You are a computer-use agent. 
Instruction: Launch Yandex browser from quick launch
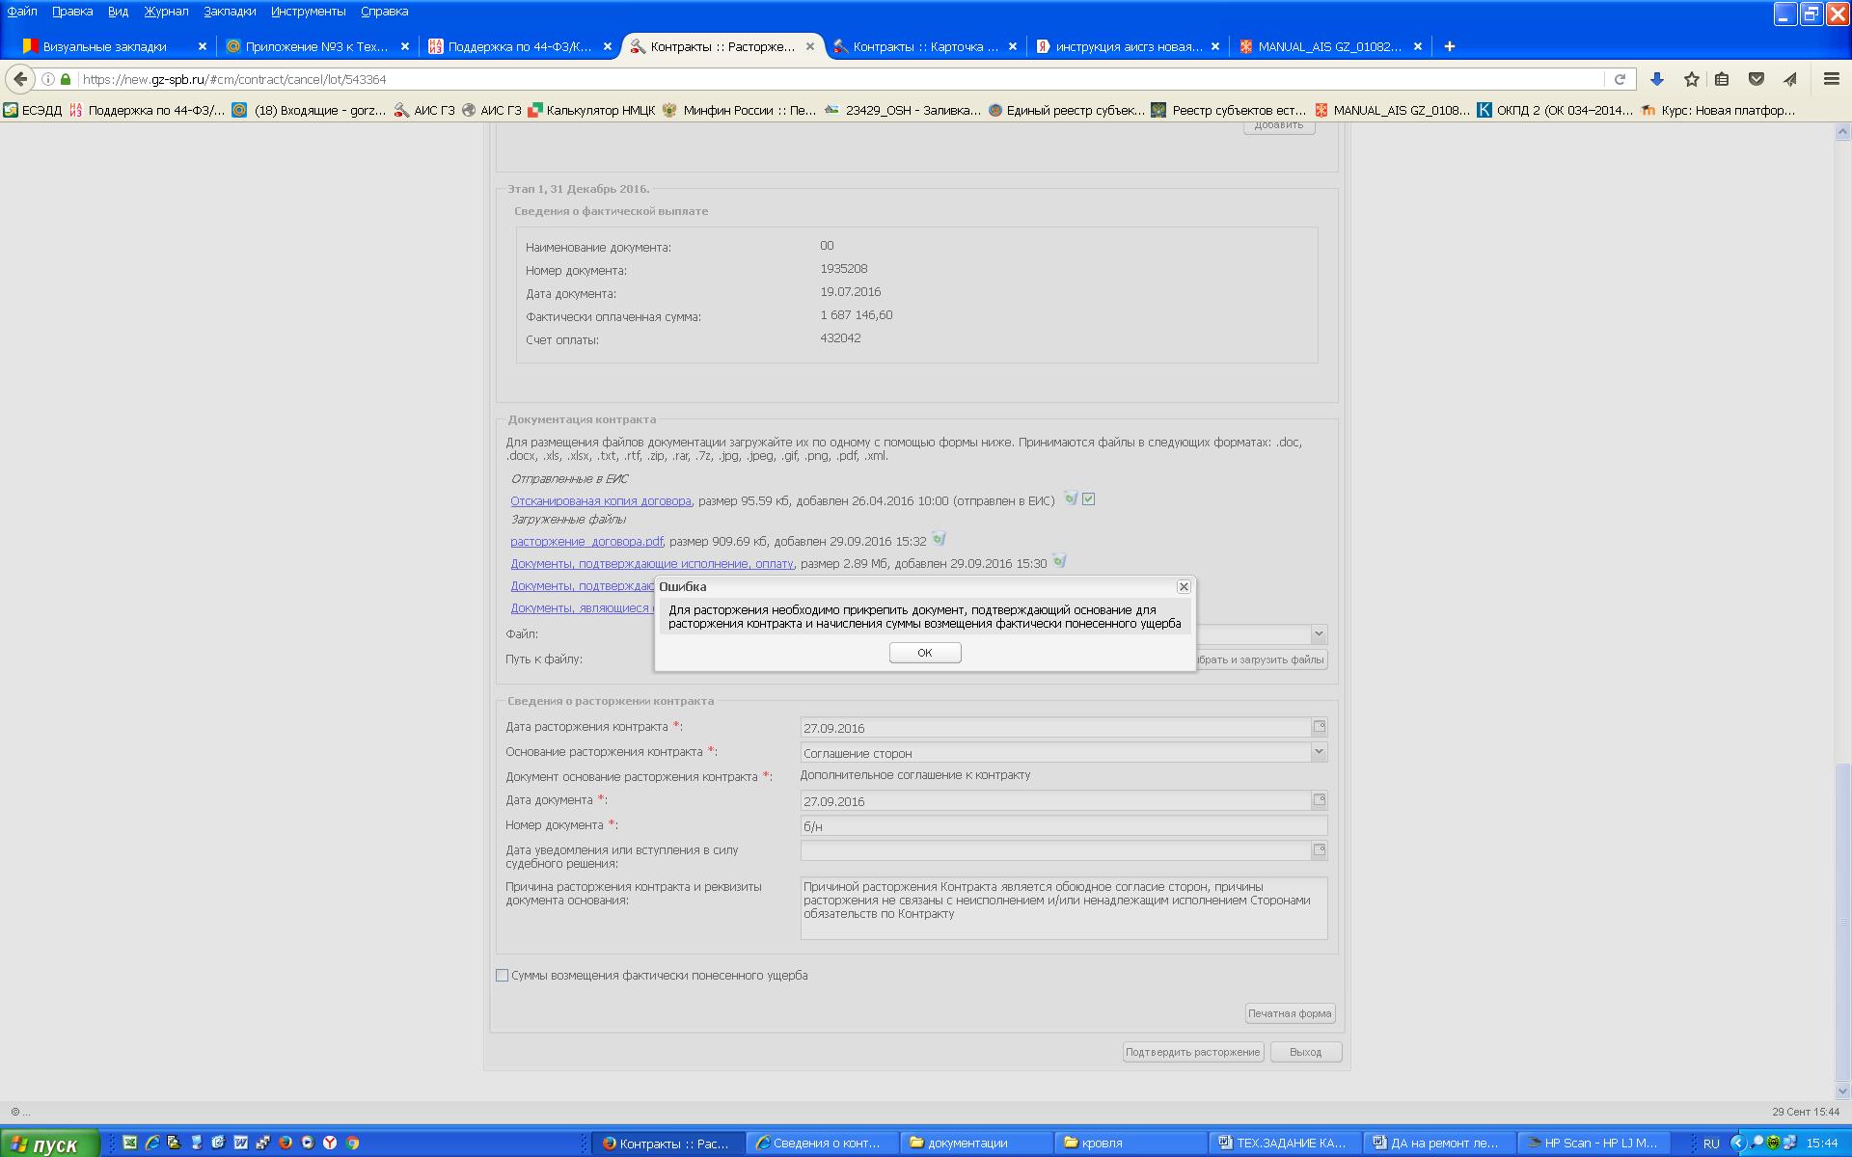point(330,1143)
